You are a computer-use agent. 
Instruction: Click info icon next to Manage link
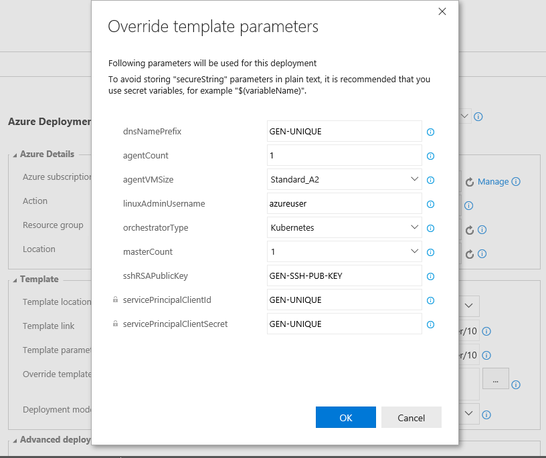coord(516,181)
